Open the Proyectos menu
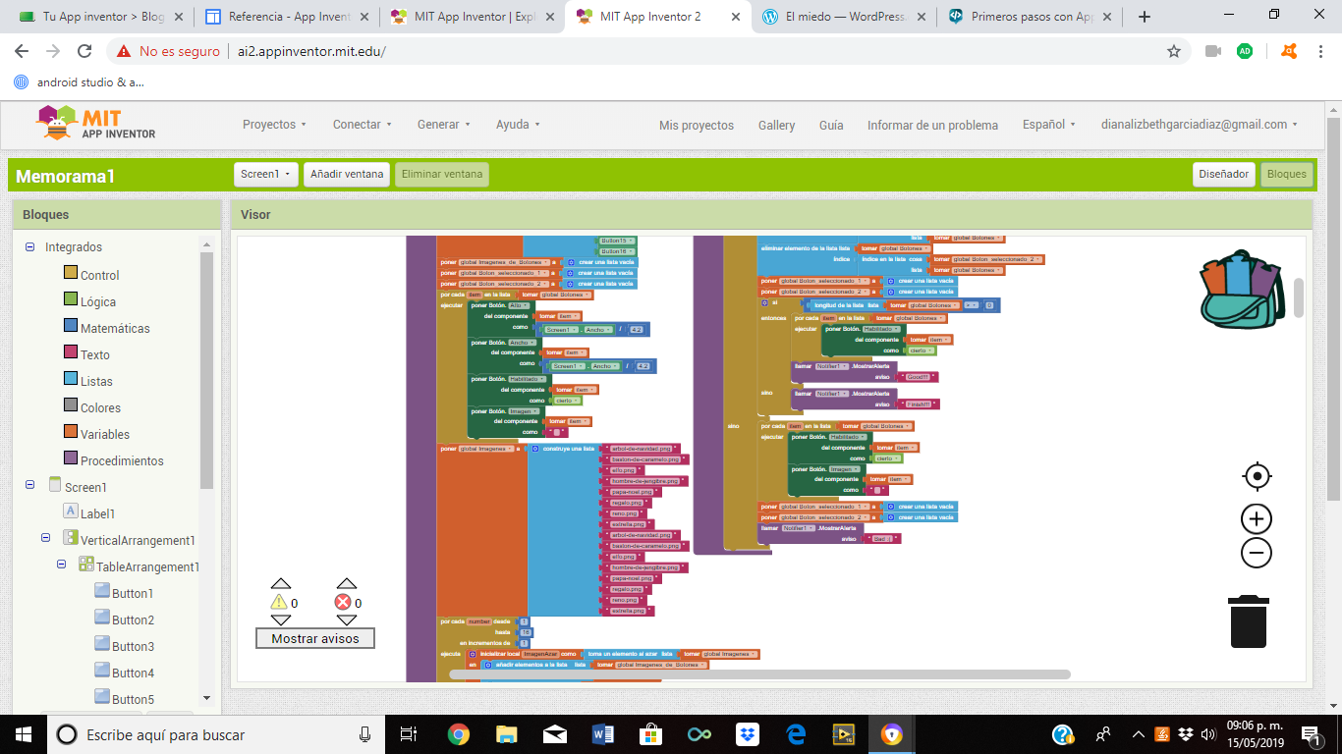1342x754 pixels. (274, 125)
